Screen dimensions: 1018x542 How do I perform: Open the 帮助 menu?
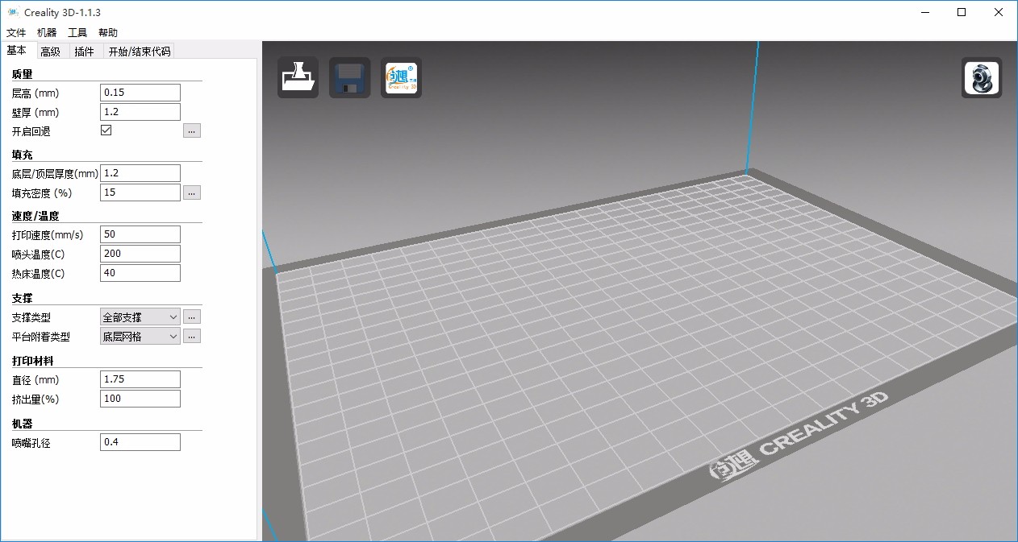[107, 32]
